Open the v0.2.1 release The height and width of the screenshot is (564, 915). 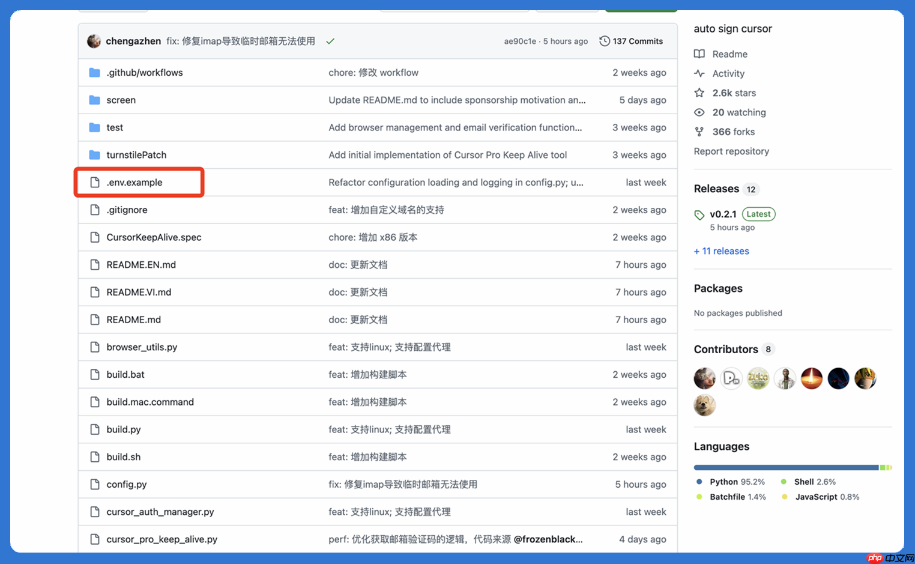point(723,214)
